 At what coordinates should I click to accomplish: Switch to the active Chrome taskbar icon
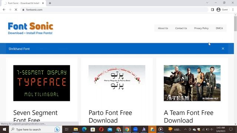click(127, 129)
